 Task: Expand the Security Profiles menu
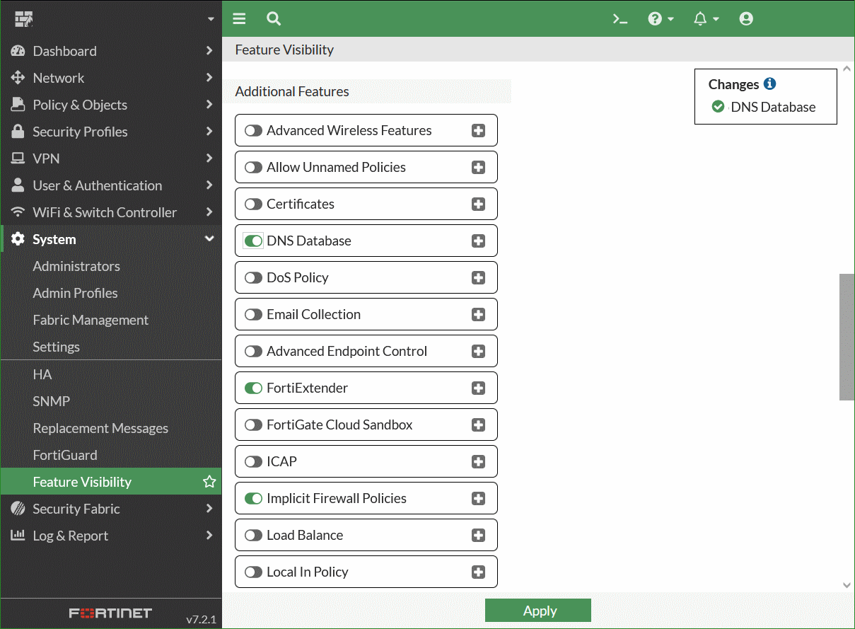point(80,132)
